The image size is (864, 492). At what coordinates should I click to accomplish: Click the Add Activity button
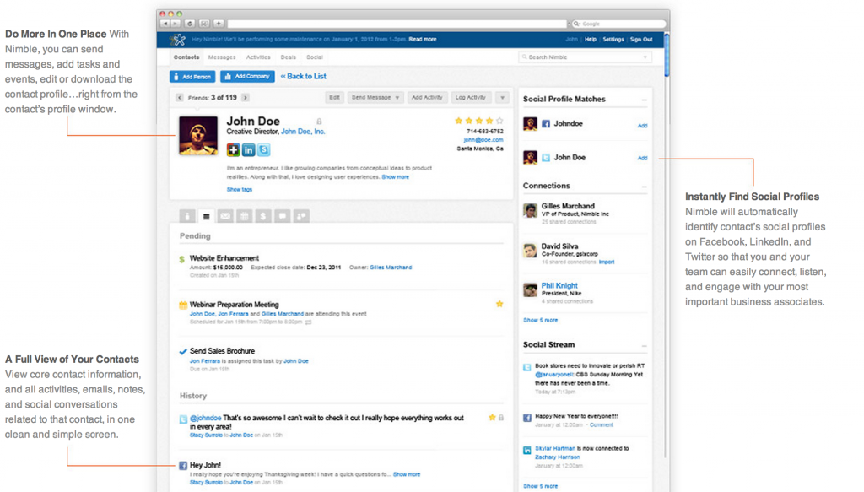pos(427,98)
